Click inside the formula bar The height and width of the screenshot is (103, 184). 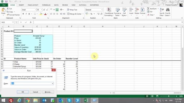pos(107,22)
